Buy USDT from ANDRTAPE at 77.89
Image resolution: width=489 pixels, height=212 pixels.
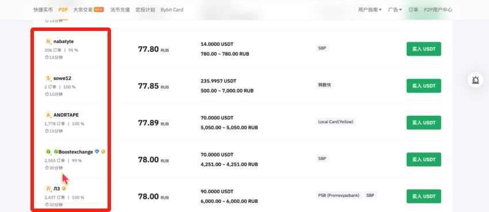pos(423,123)
